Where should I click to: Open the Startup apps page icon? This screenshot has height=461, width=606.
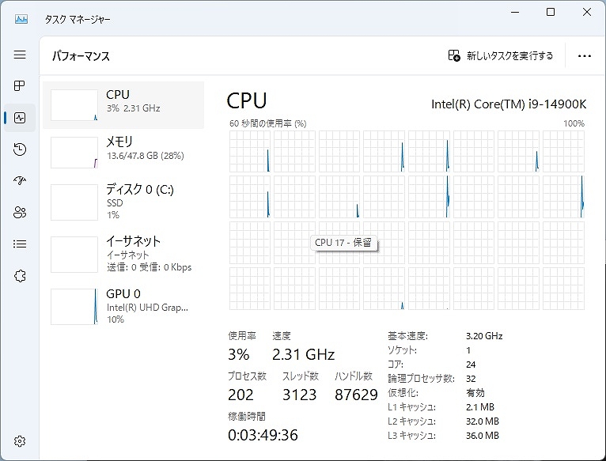coord(20,181)
